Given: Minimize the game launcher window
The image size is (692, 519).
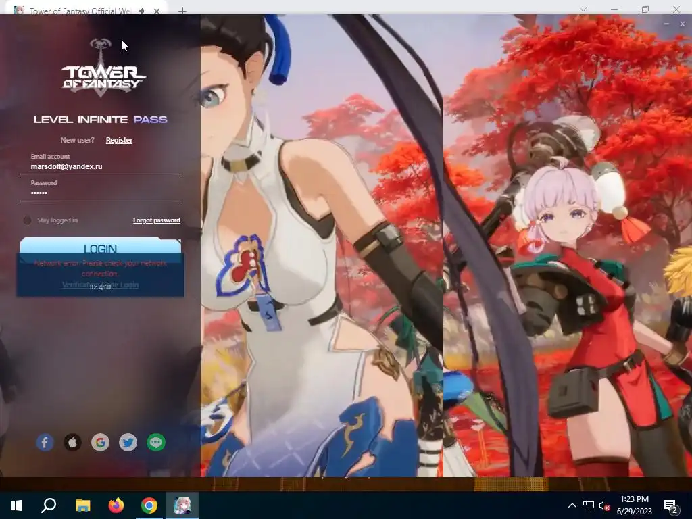Looking at the screenshot, I should point(666,24).
